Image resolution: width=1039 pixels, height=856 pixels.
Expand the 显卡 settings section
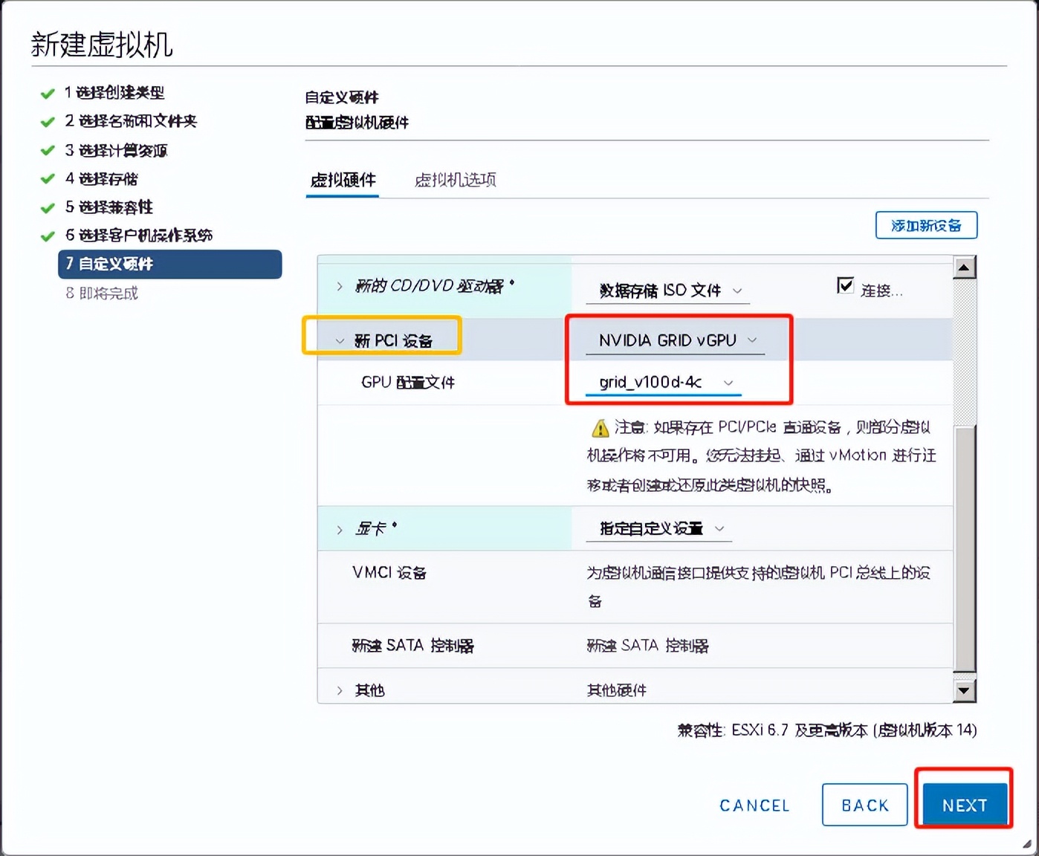click(x=339, y=528)
